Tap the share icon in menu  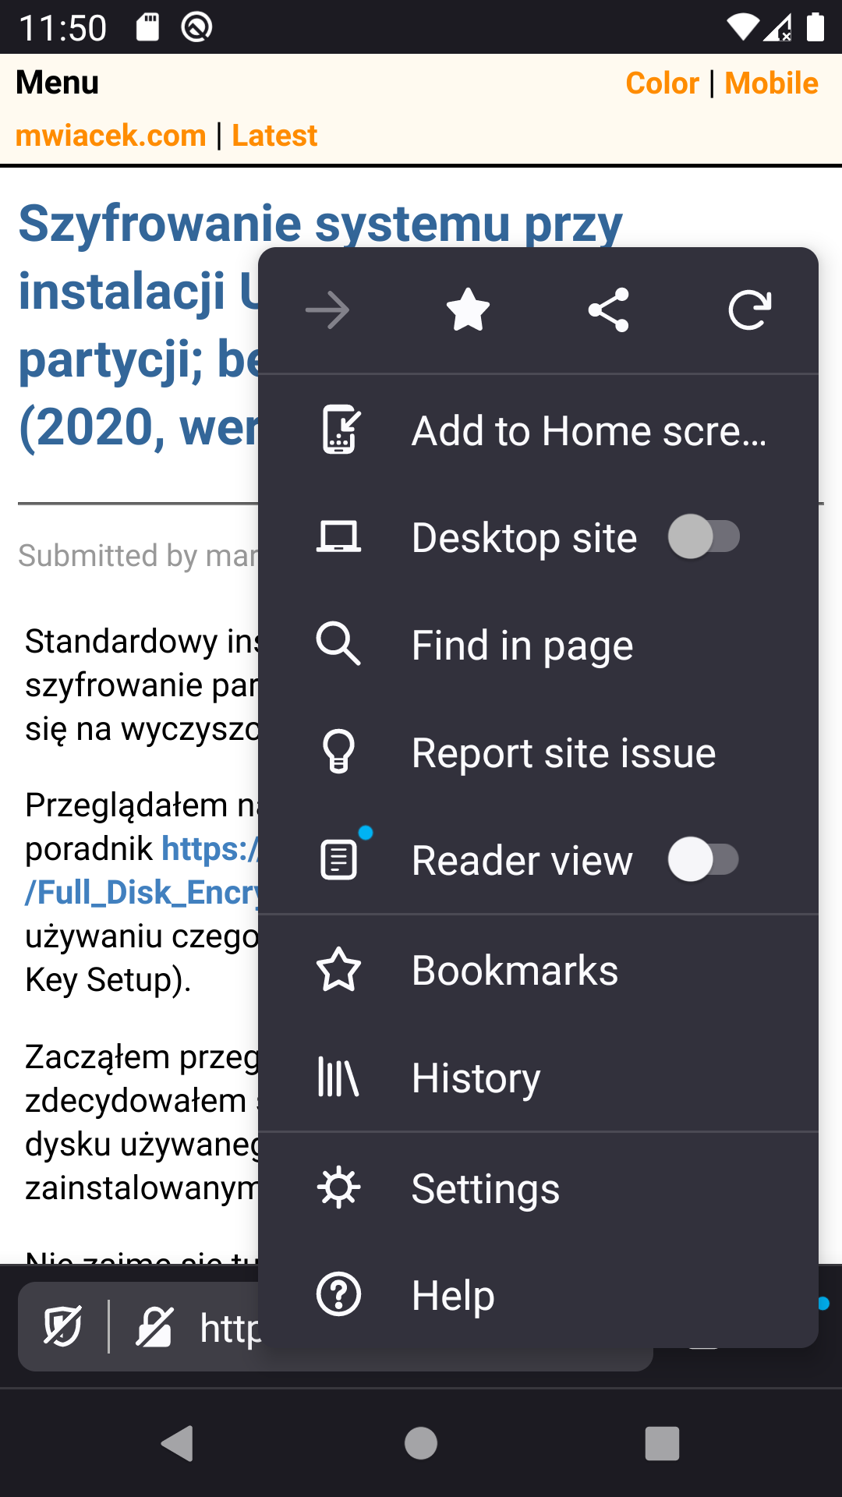(x=608, y=310)
